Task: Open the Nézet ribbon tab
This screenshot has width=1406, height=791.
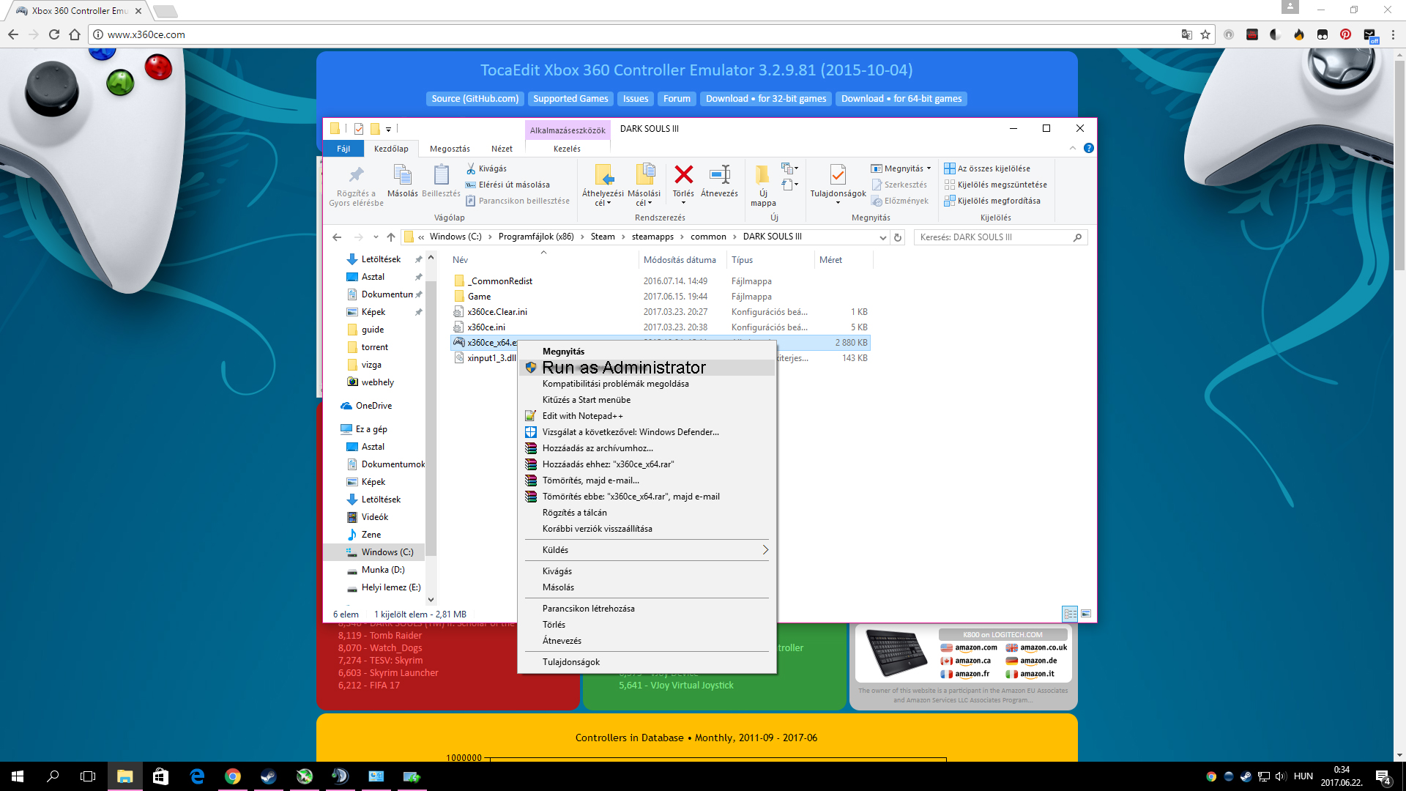Action: pos(502,149)
